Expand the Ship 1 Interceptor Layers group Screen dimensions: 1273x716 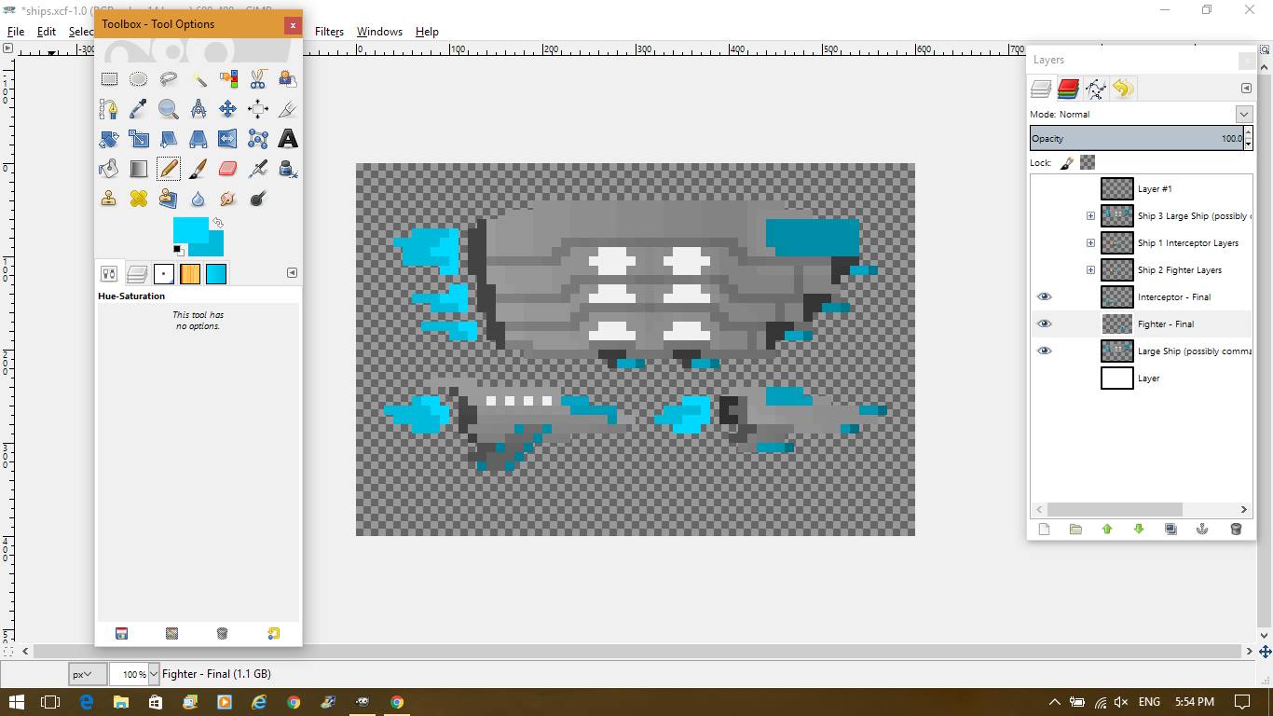click(1090, 243)
